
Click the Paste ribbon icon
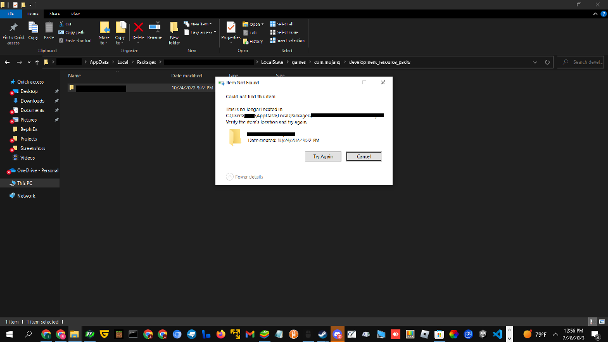click(x=49, y=31)
